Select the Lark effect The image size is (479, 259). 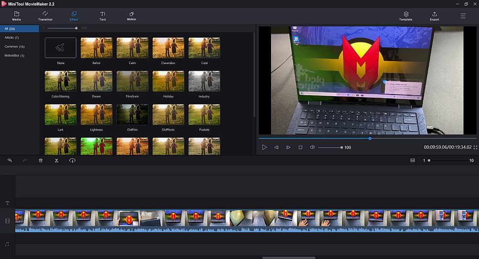[60, 115]
